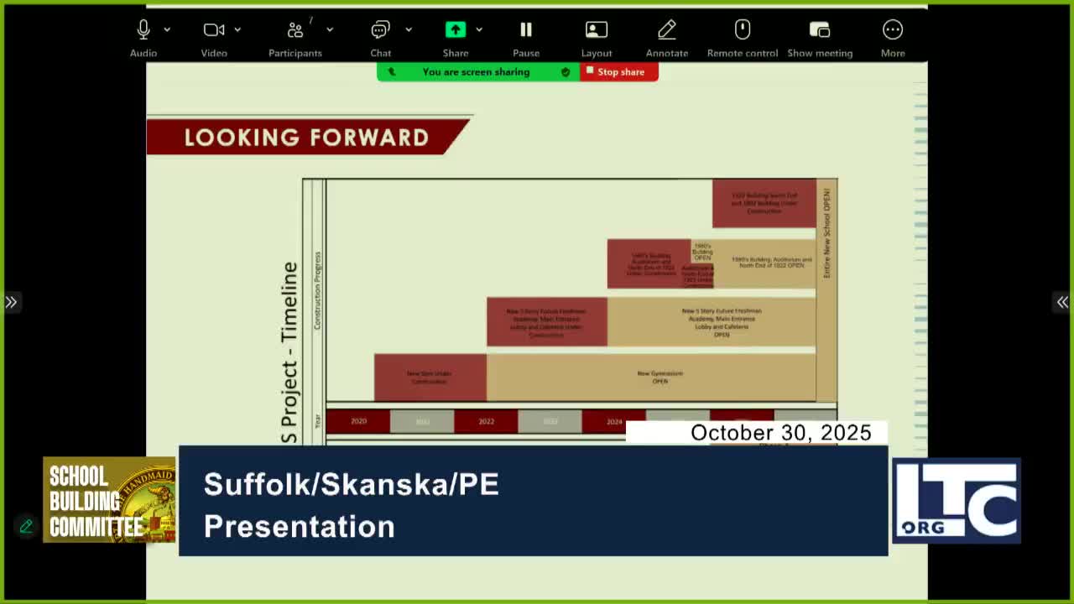
Task: Select the Annotate pencil tool
Action: click(x=667, y=30)
